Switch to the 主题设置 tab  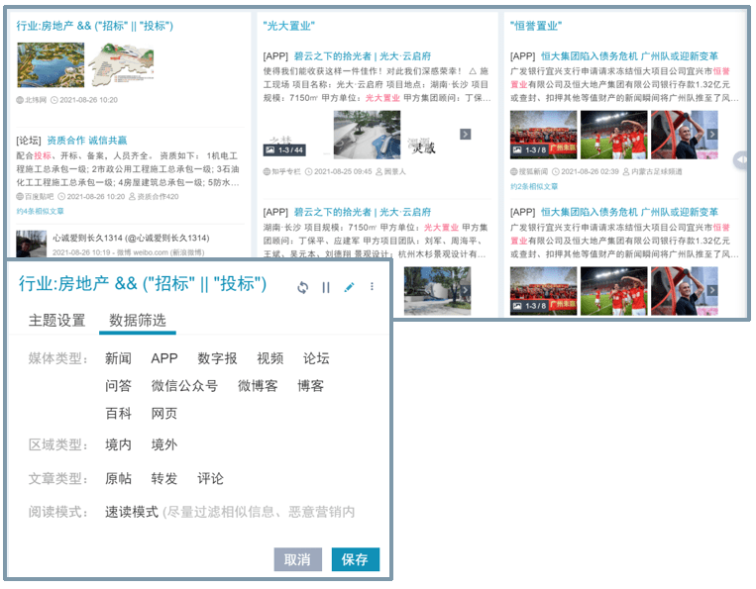[x=56, y=321]
